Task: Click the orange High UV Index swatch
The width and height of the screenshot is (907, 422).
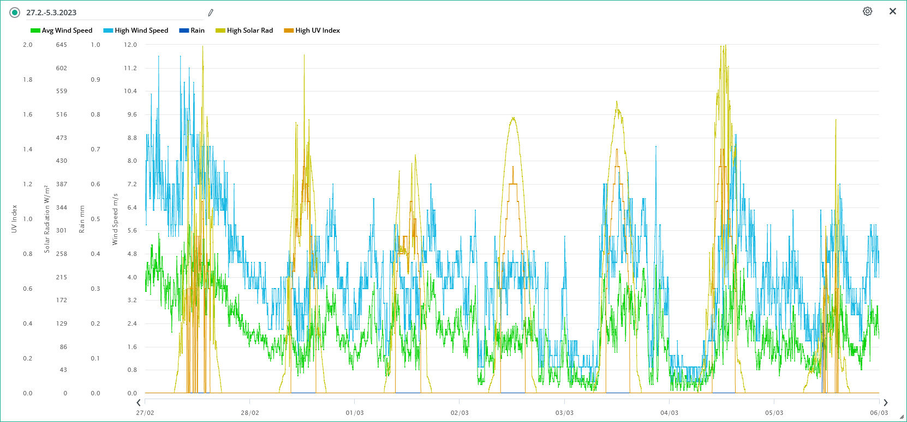Action: [x=289, y=30]
